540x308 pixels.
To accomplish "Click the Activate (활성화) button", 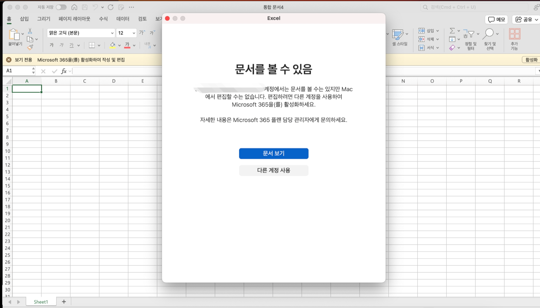I will [531, 60].
